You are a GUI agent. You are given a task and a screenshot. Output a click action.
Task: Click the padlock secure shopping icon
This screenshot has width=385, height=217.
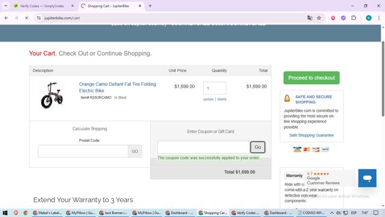[287, 98]
